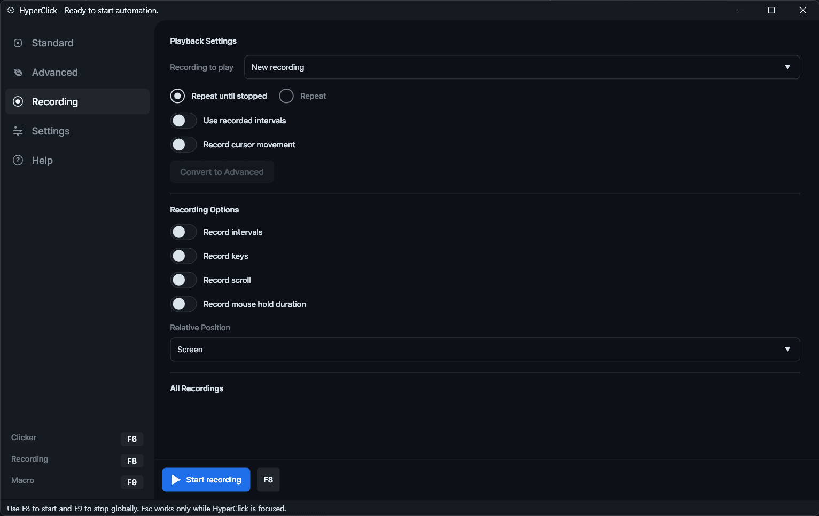Click the Settings sliders icon in sidebar
Image resolution: width=819 pixels, height=516 pixels.
(x=18, y=131)
